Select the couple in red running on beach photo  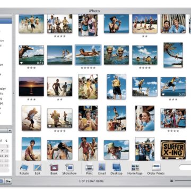(x=88, y=149)
